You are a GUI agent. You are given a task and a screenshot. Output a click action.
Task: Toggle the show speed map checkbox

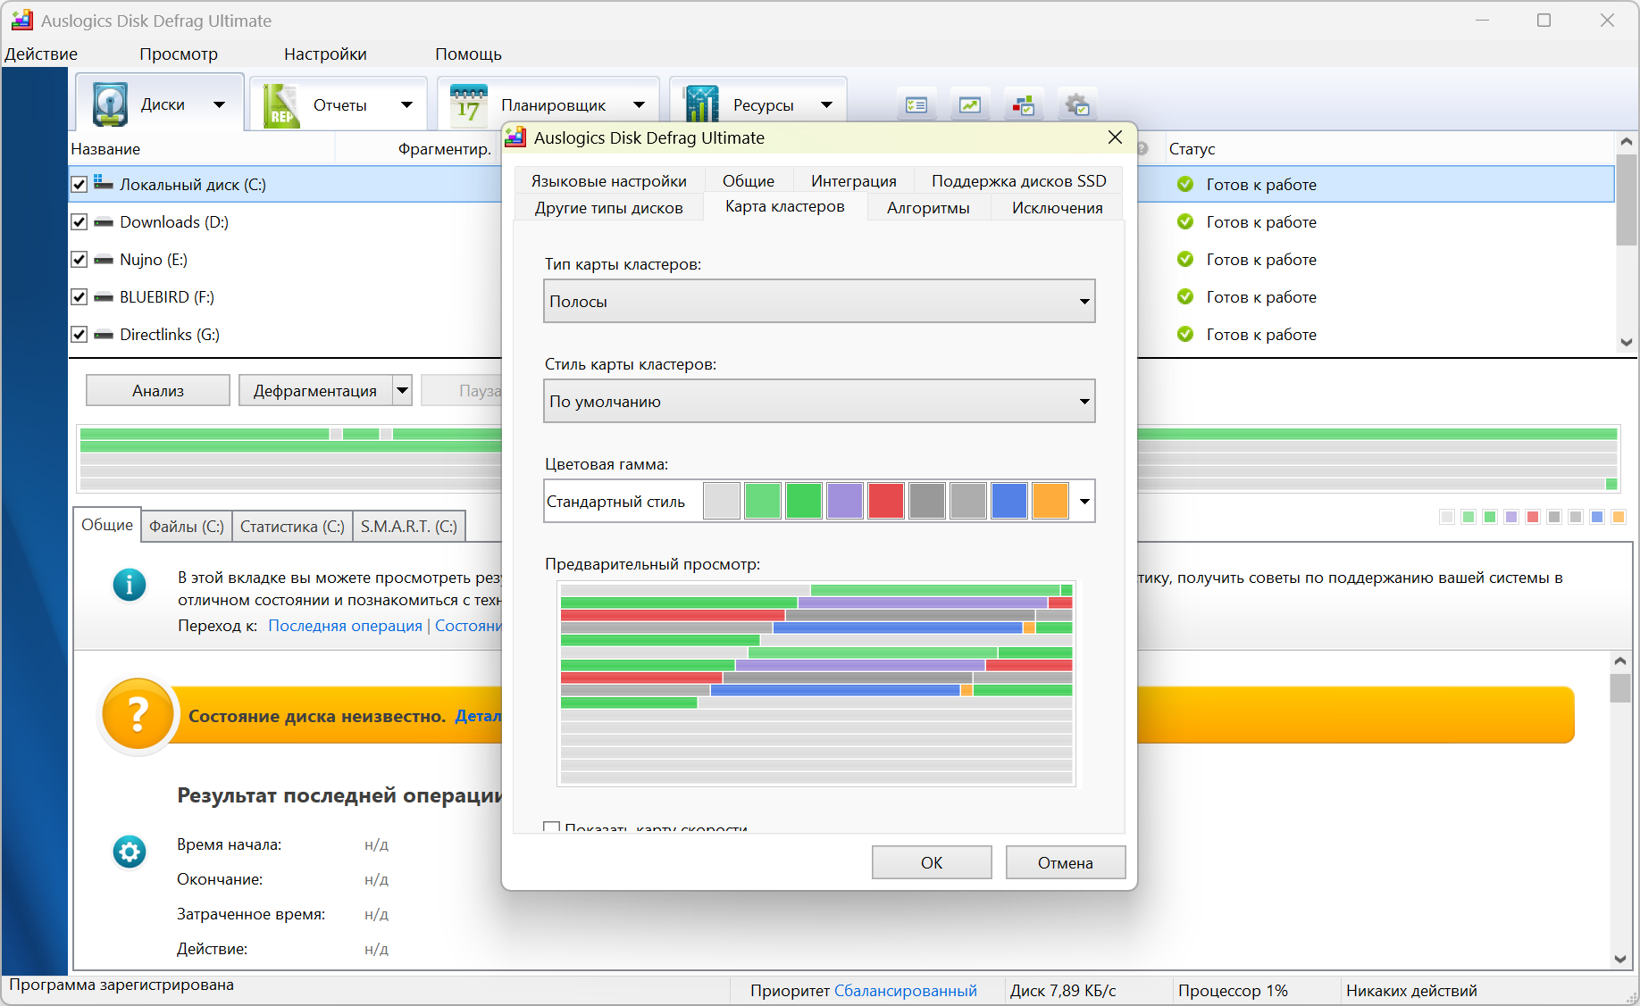click(552, 827)
